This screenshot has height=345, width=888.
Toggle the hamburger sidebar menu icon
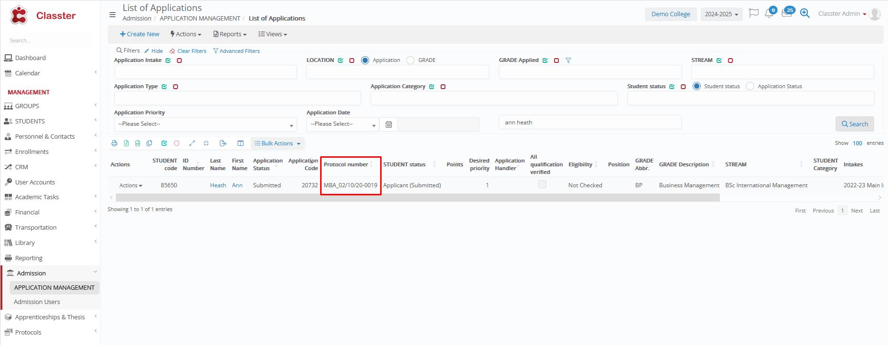click(112, 15)
